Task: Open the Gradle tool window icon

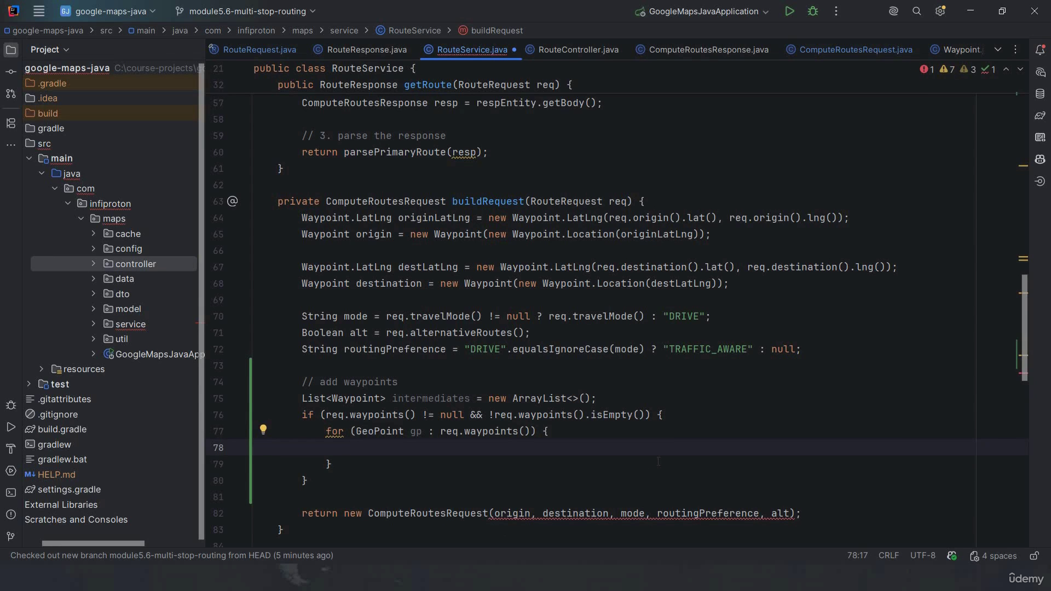Action: tap(1040, 115)
